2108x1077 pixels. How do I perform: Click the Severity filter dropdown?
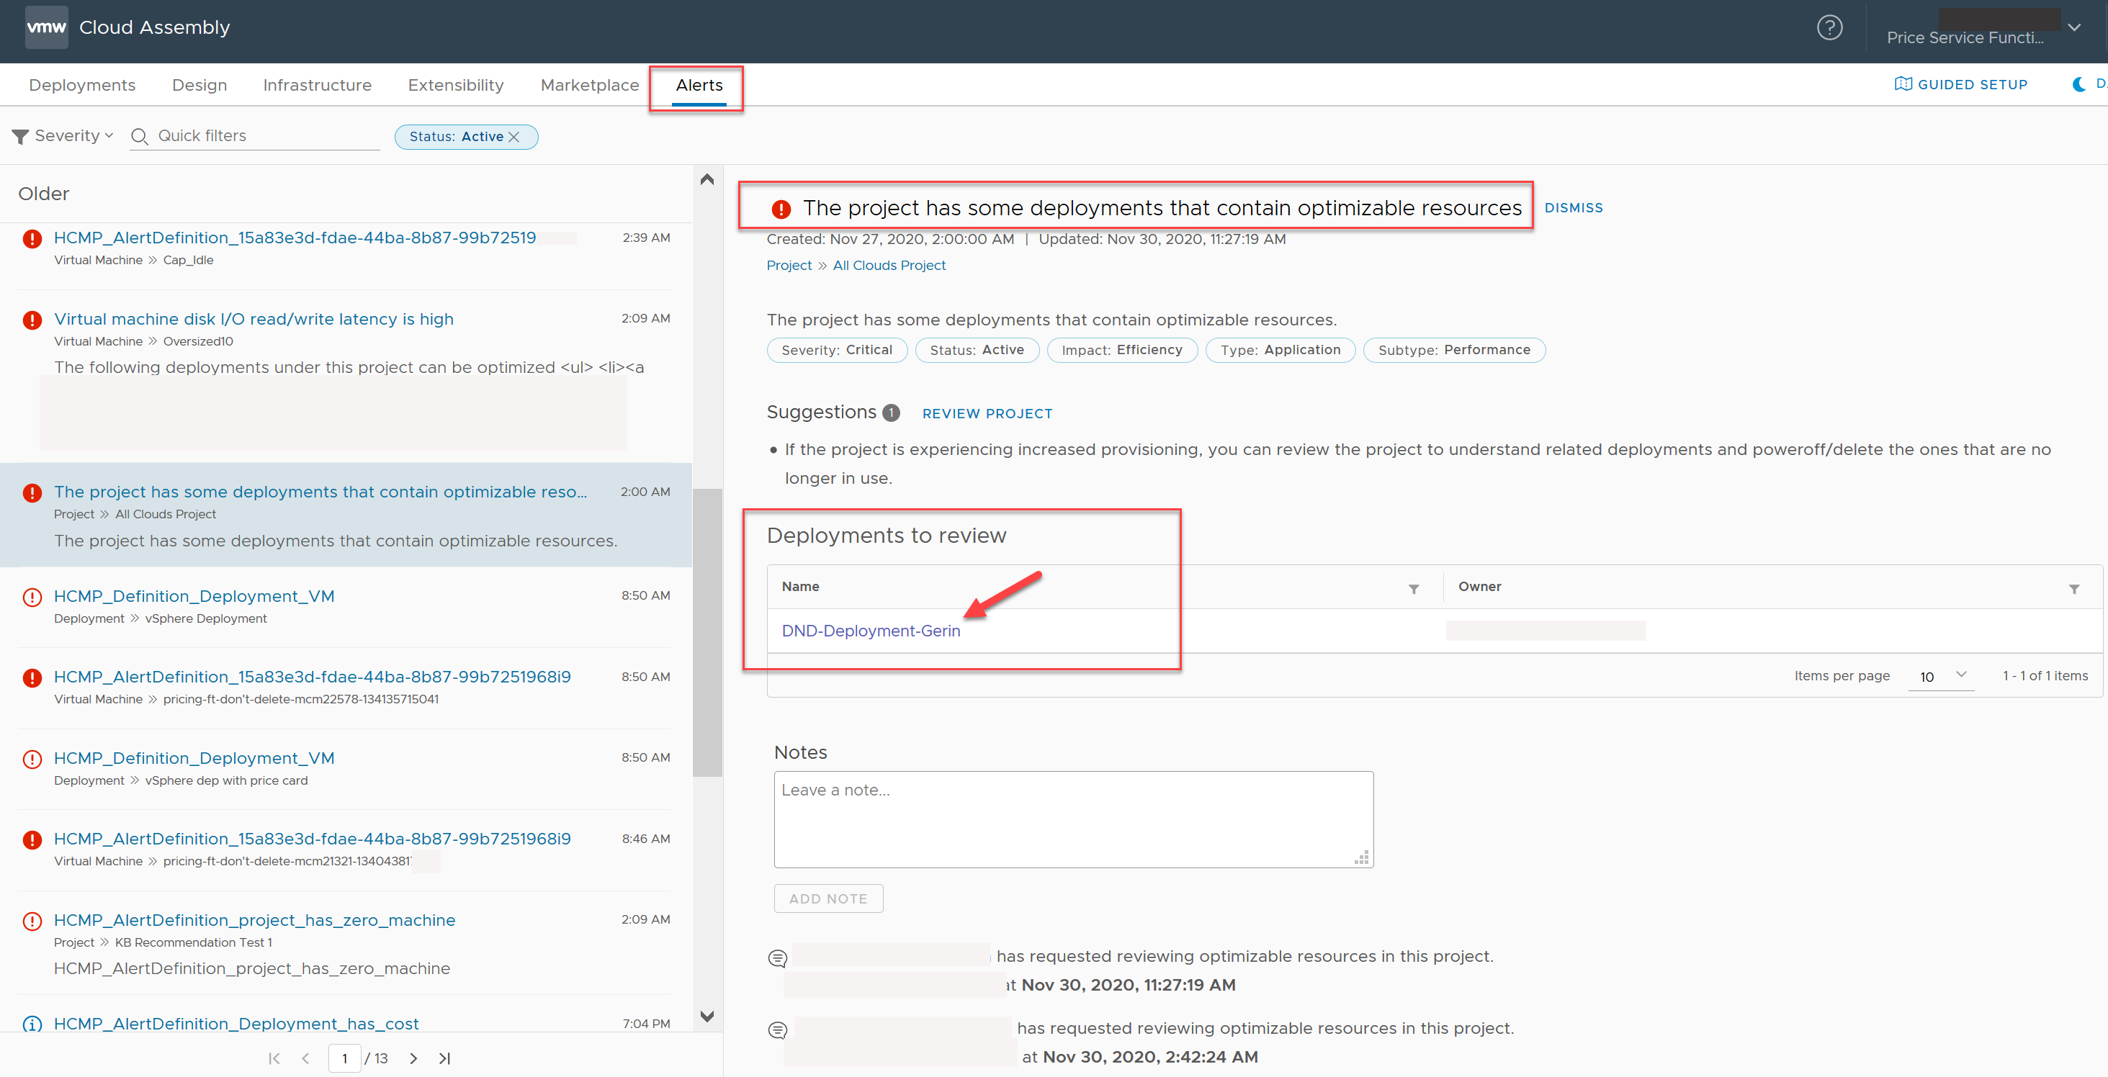66,135
